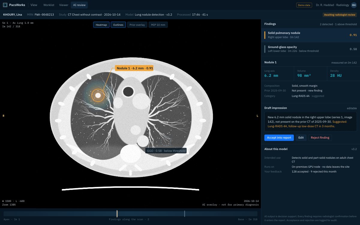Click the 0.91 confidence score
This screenshot has height=225, width=360.
(x=353, y=35)
